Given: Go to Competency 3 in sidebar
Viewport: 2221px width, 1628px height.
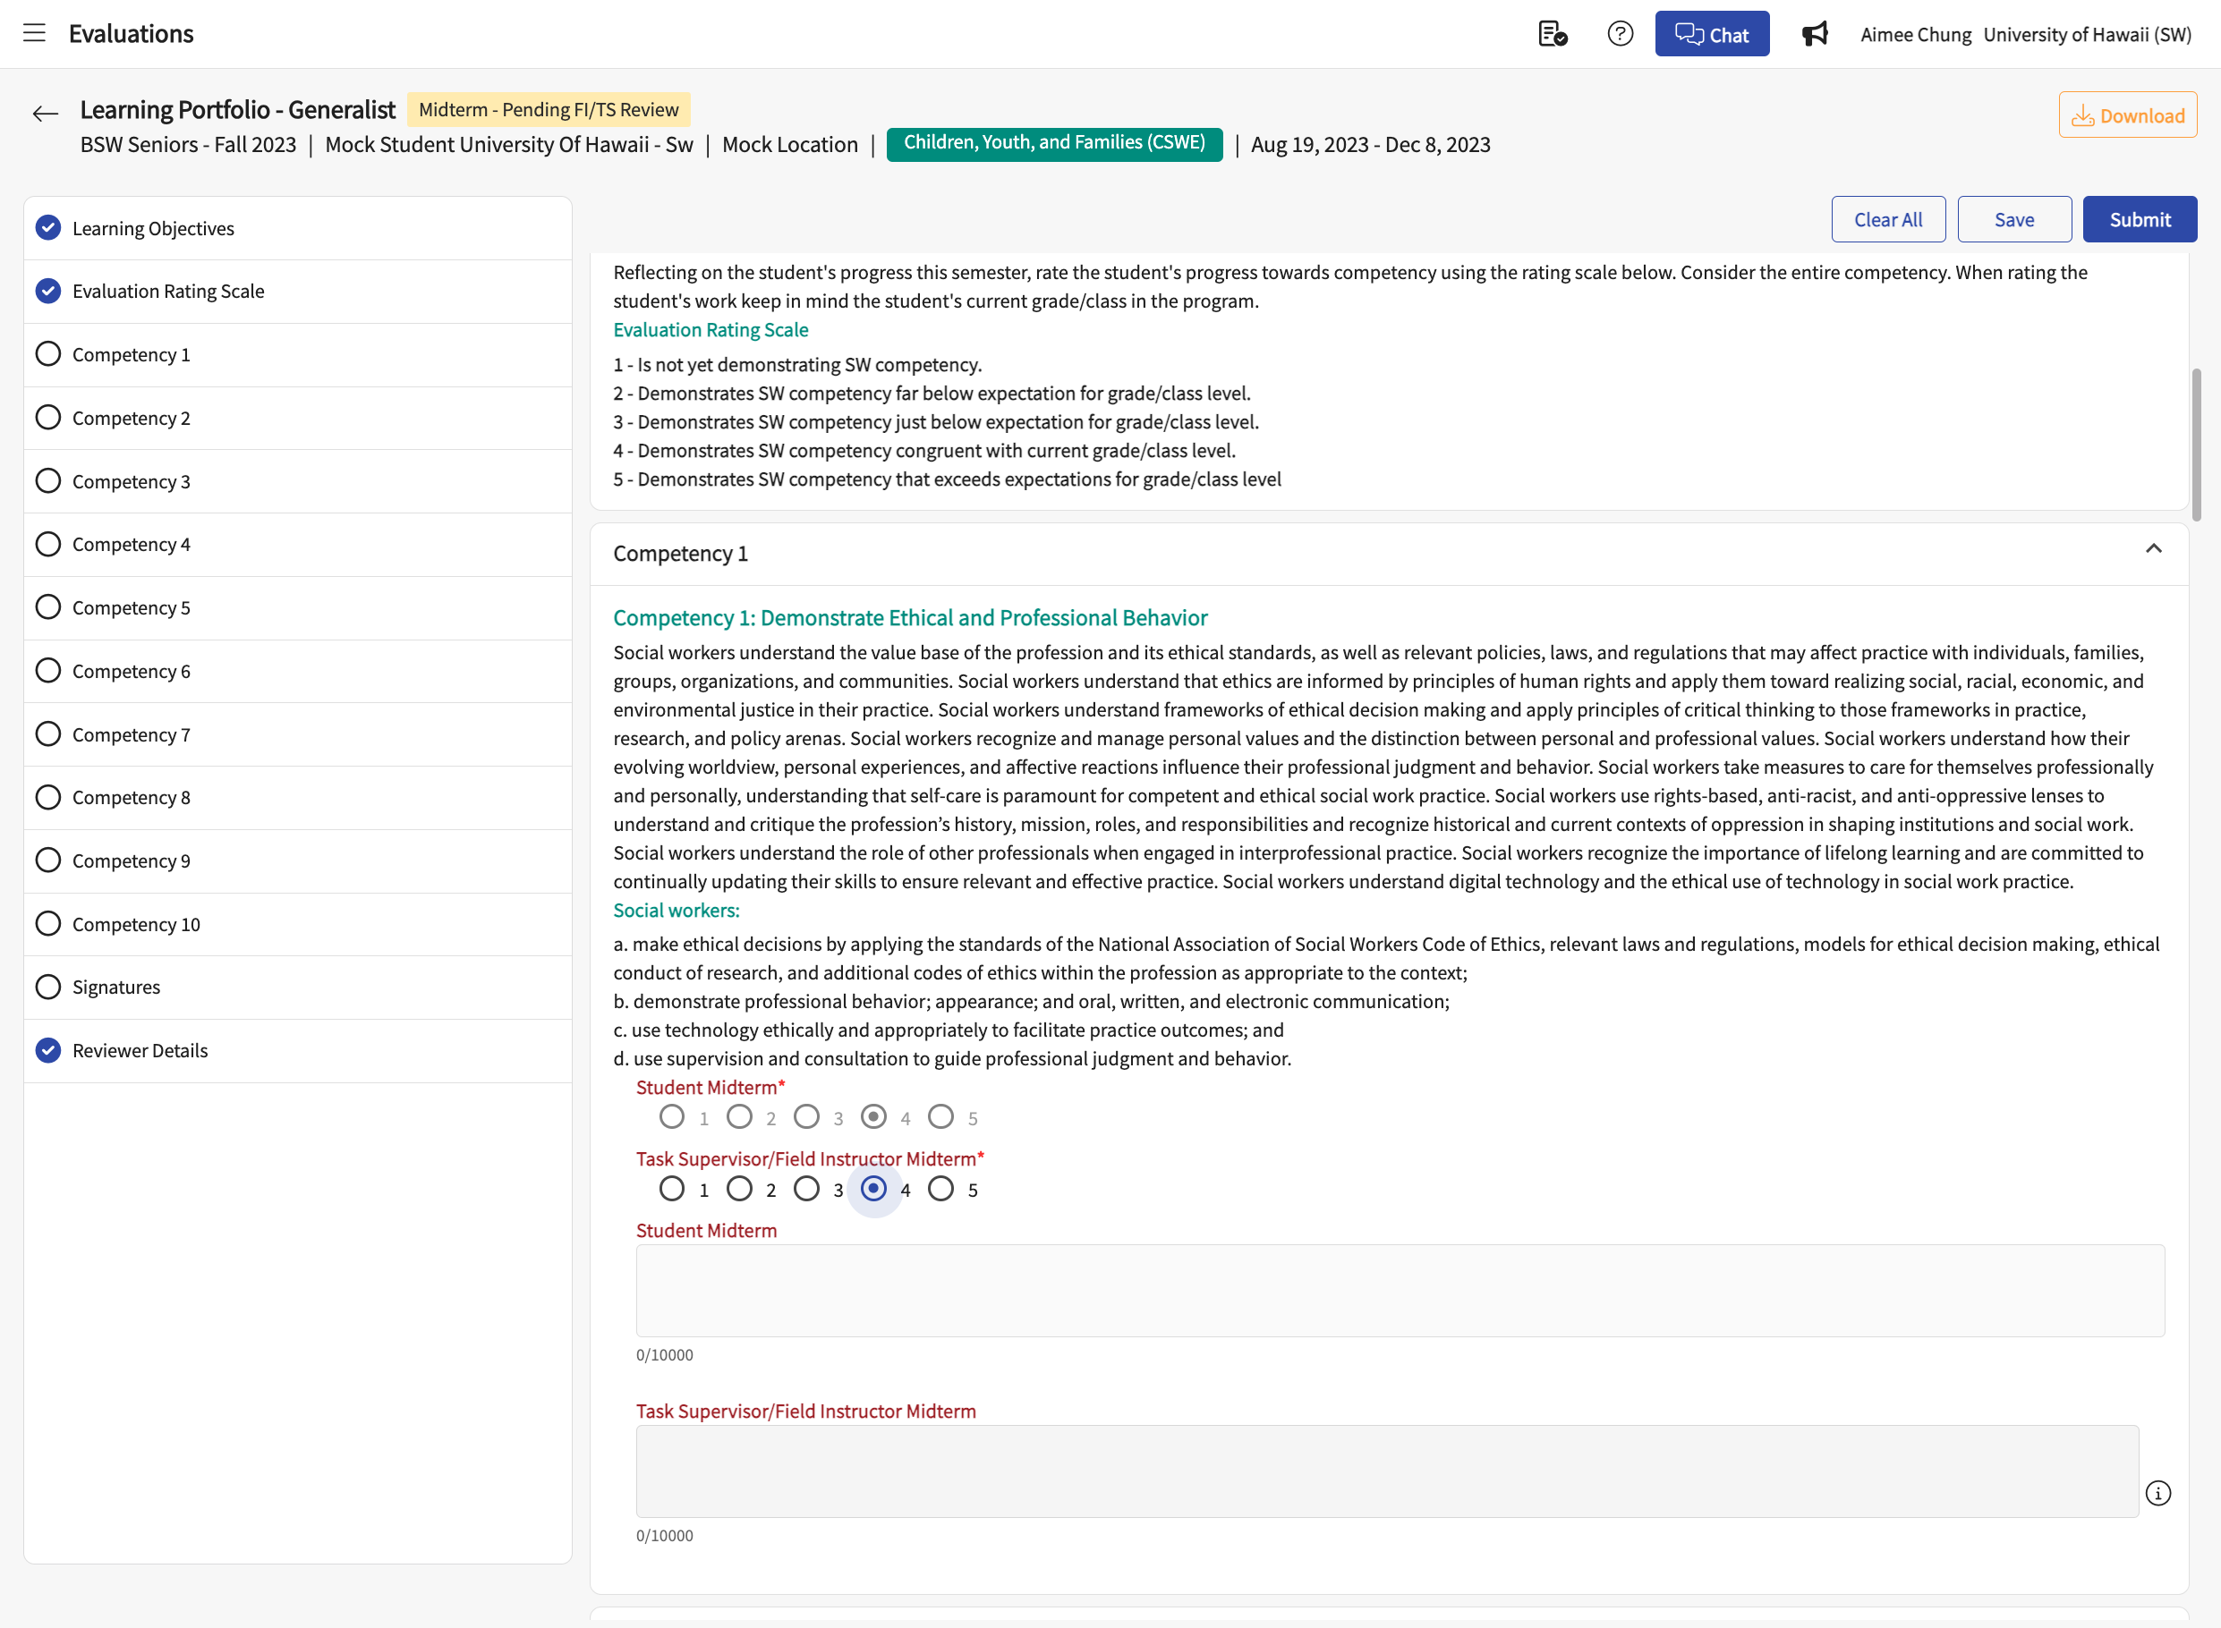Looking at the screenshot, I should click(298, 481).
